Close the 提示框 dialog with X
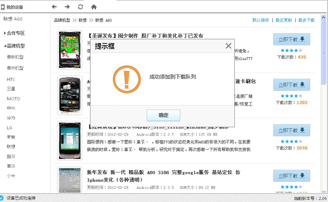The height and width of the screenshot is (202, 328). [x=228, y=46]
